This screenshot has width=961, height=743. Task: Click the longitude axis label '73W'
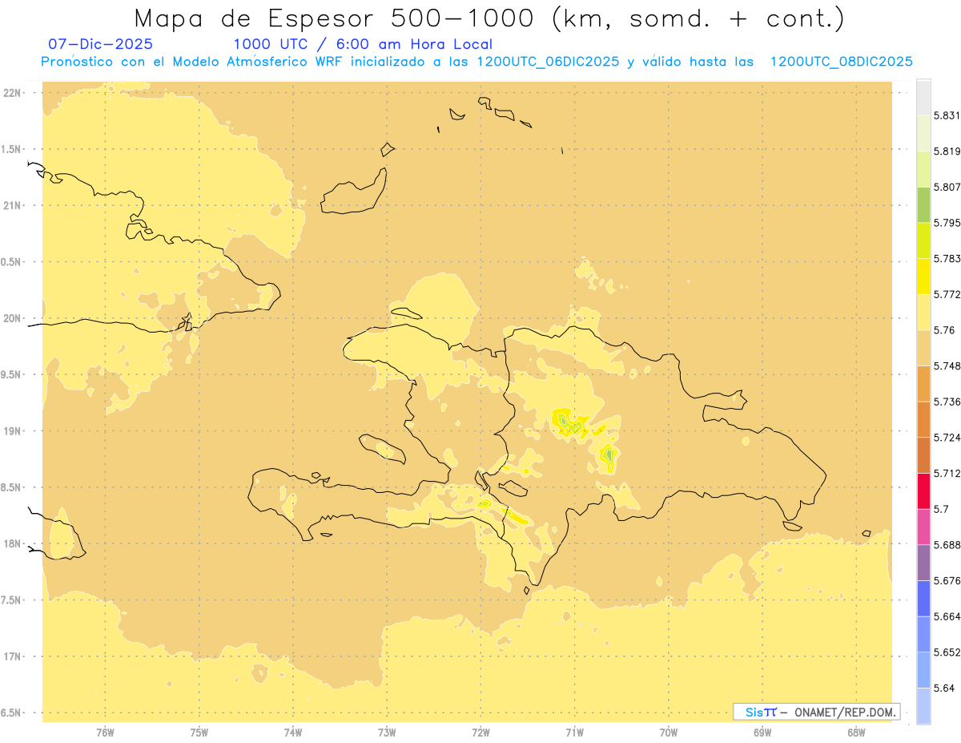[387, 732]
